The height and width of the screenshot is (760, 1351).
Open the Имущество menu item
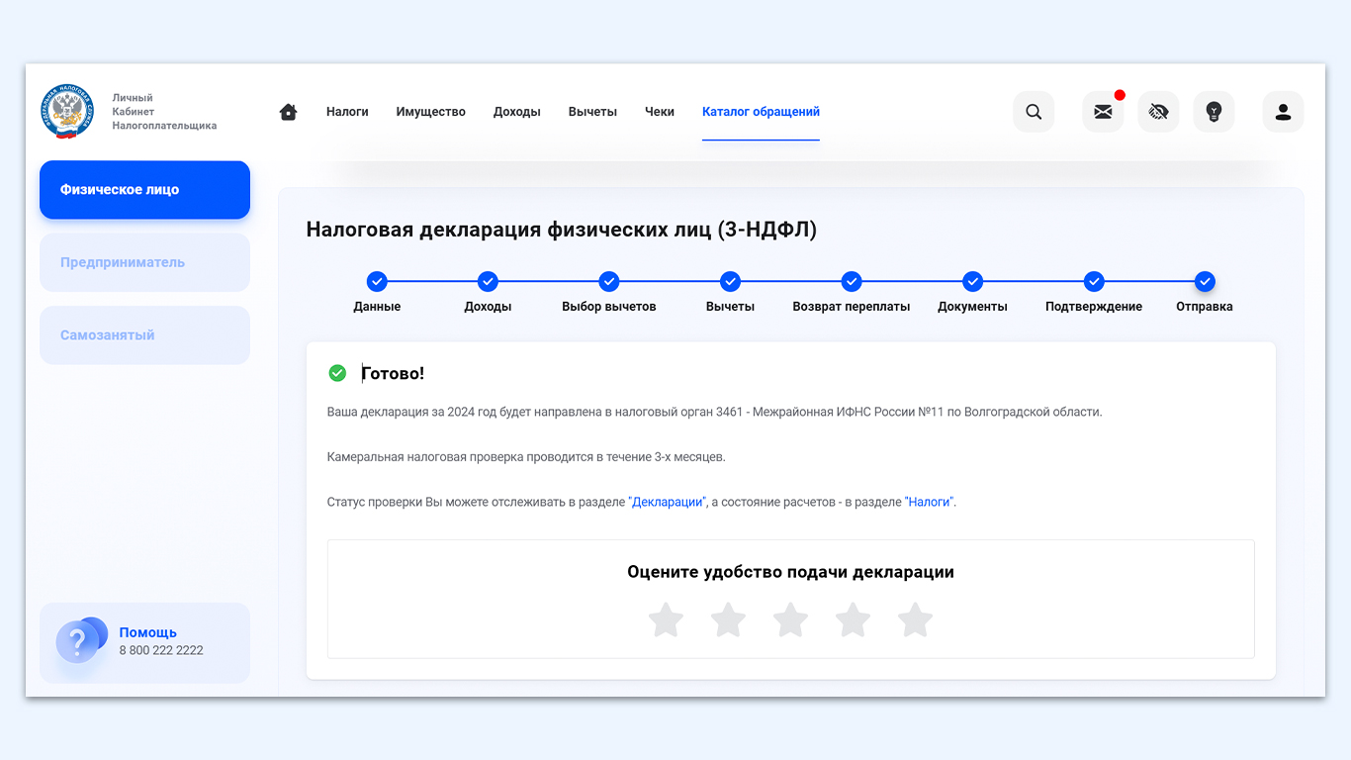pyautogui.click(x=431, y=112)
